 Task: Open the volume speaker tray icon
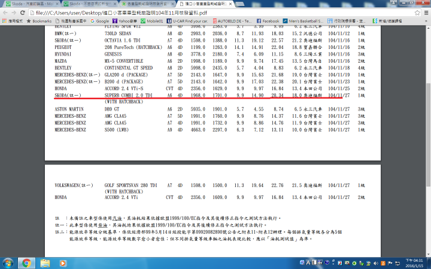click(x=376, y=263)
